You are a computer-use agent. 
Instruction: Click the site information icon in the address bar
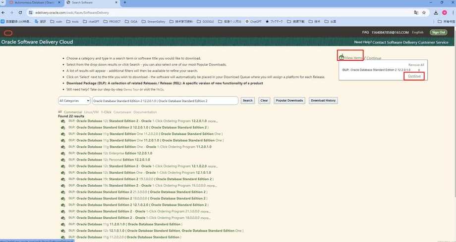tap(31, 13)
